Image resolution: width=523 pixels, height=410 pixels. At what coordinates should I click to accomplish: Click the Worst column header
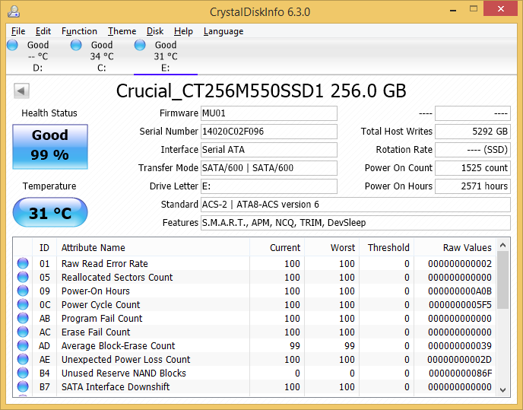click(331, 248)
